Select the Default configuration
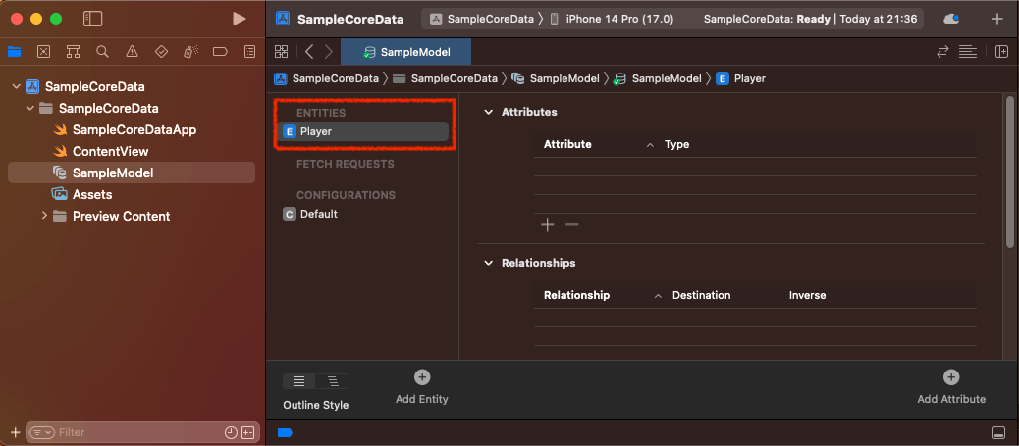The width and height of the screenshot is (1019, 446). (x=310, y=214)
